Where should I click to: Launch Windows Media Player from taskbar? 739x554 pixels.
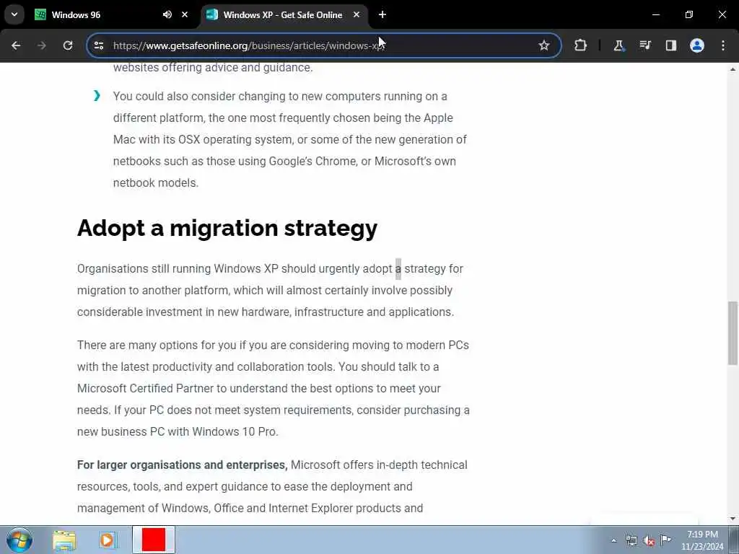click(x=107, y=540)
